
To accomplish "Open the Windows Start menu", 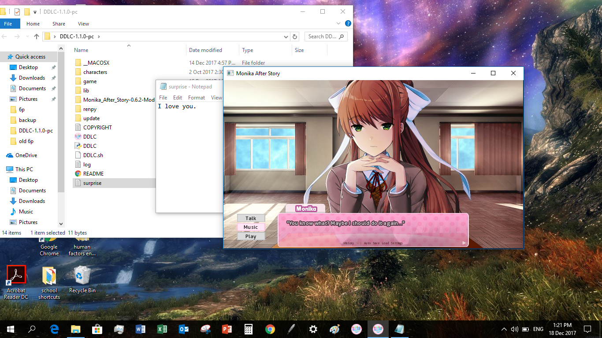I will click(11, 329).
